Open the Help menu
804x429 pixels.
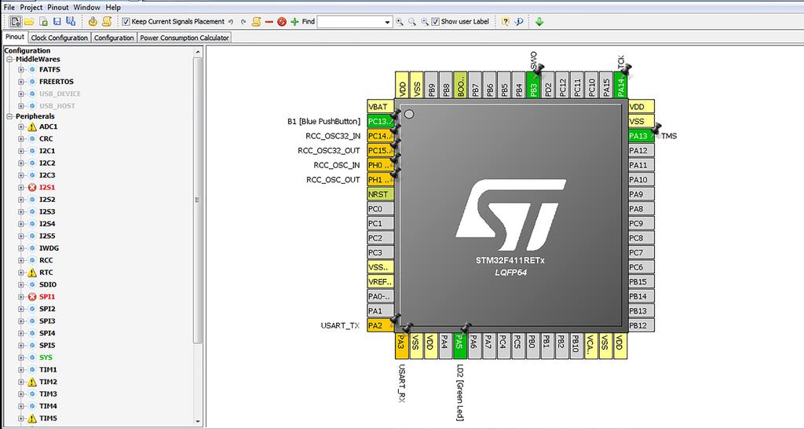tap(113, 7)
